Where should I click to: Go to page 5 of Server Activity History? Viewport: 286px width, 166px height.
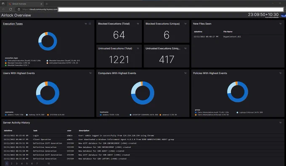[27, 163]
